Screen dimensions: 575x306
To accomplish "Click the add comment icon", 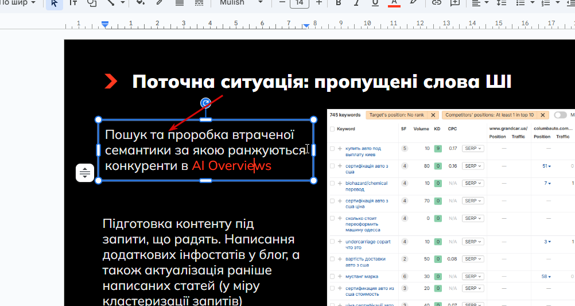I will click(454, 2).
